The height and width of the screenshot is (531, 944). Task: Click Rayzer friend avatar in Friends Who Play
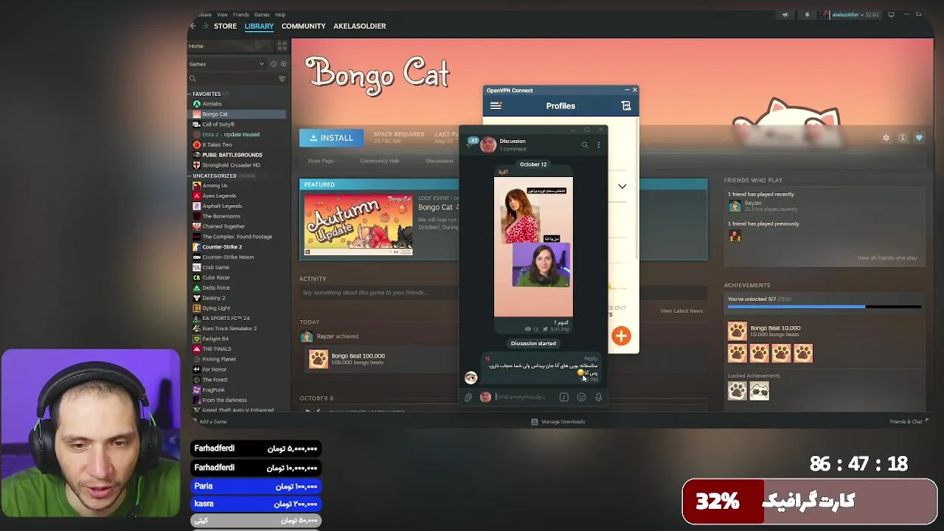pyautogui.click(x=735, y=206)
